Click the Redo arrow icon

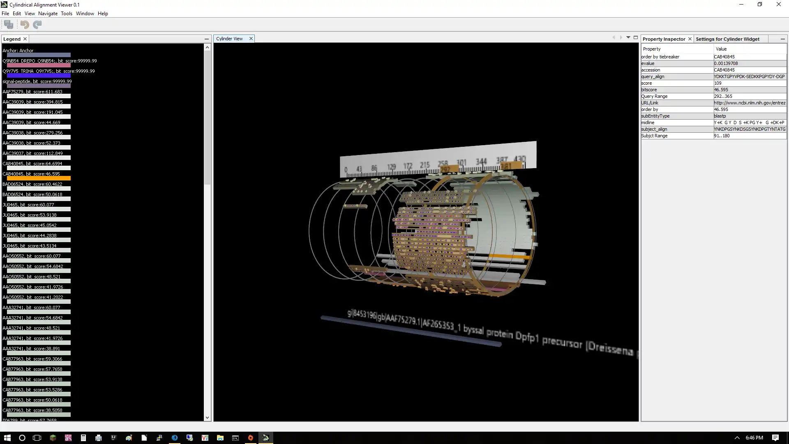37,25
